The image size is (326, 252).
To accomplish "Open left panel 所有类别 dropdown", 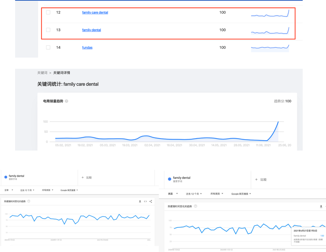I will click(47, 190).
